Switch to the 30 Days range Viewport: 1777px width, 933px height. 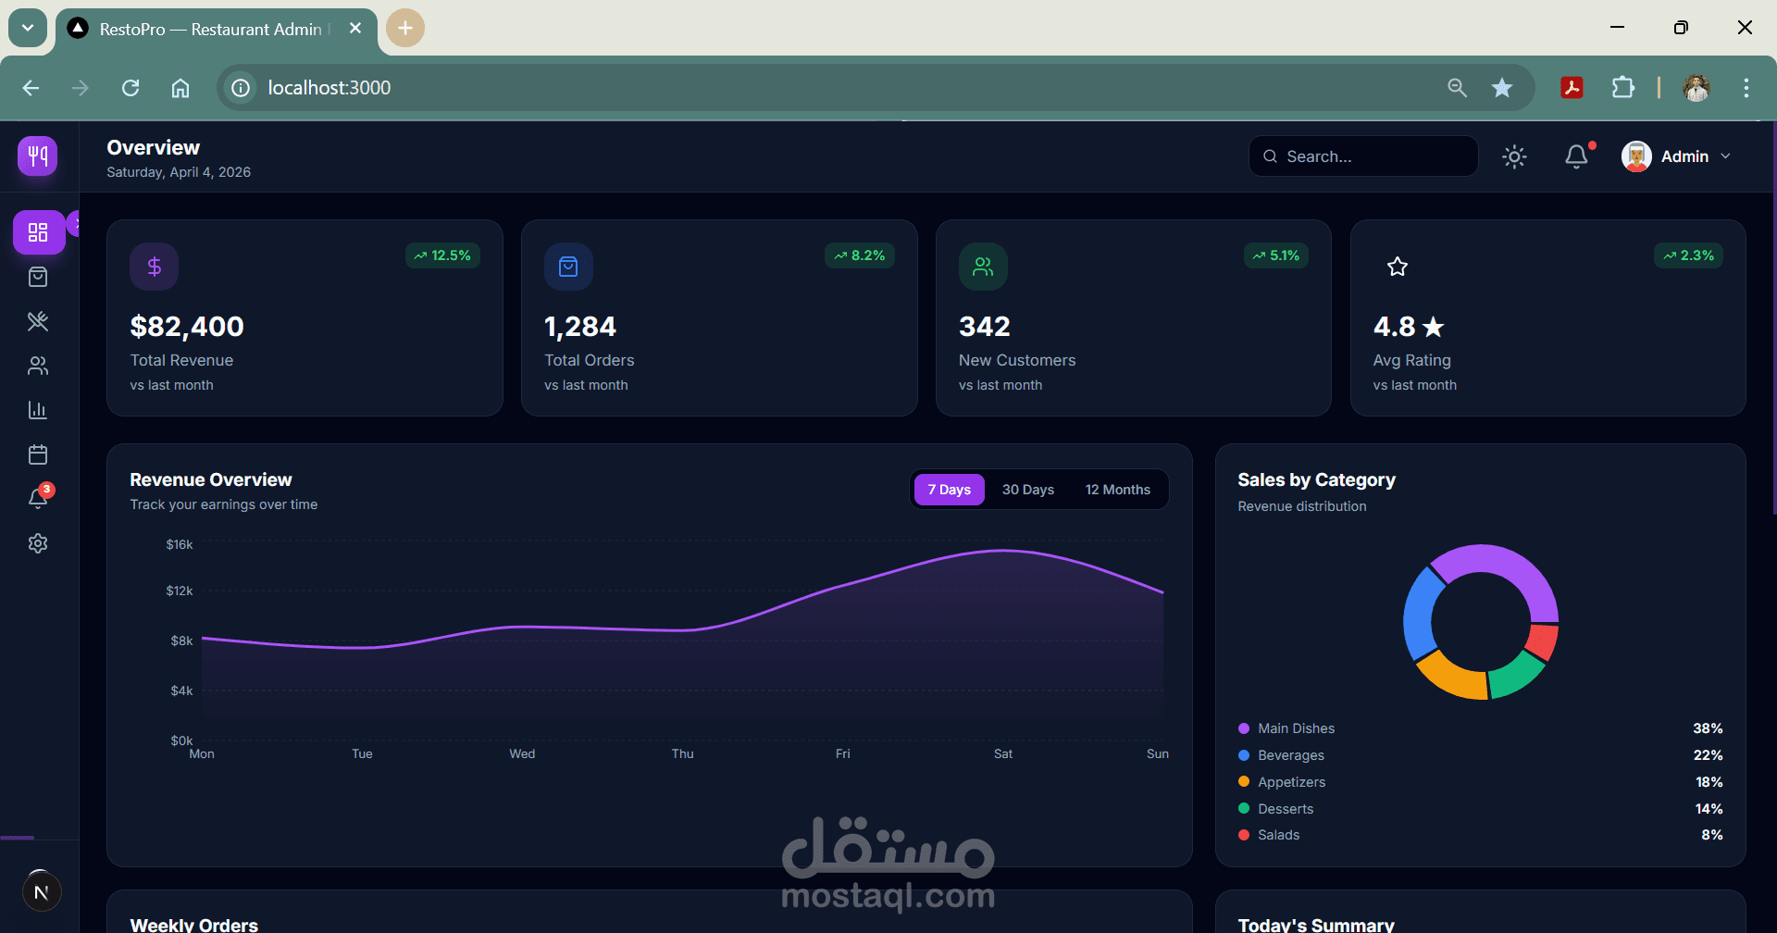(1028, 490)
